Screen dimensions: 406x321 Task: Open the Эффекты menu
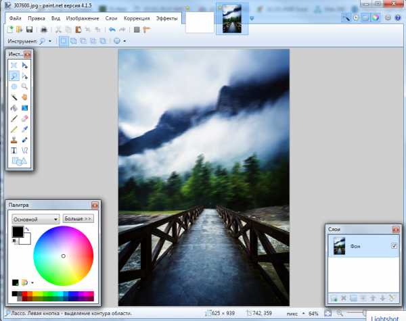point(167,18)
